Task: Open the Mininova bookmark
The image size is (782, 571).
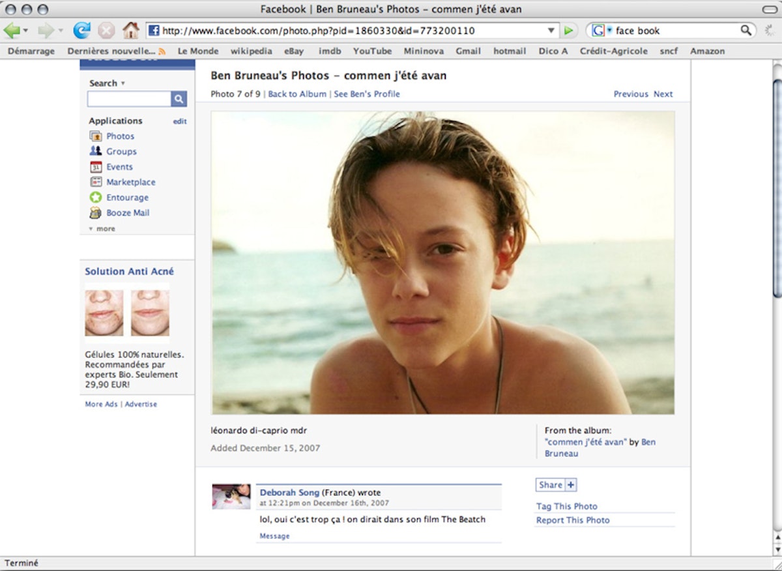Action: [x=424, y=51]
